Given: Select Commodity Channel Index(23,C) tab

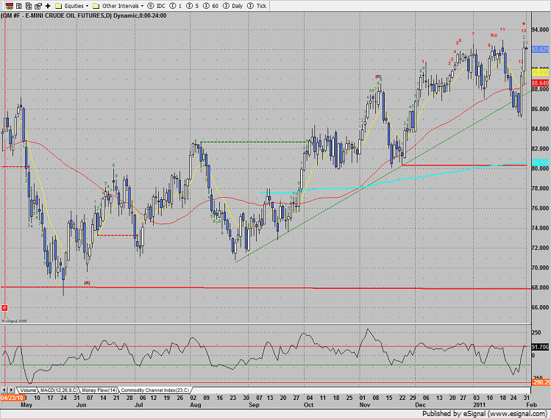Looking at the screenshot, I should coord(155,390).
